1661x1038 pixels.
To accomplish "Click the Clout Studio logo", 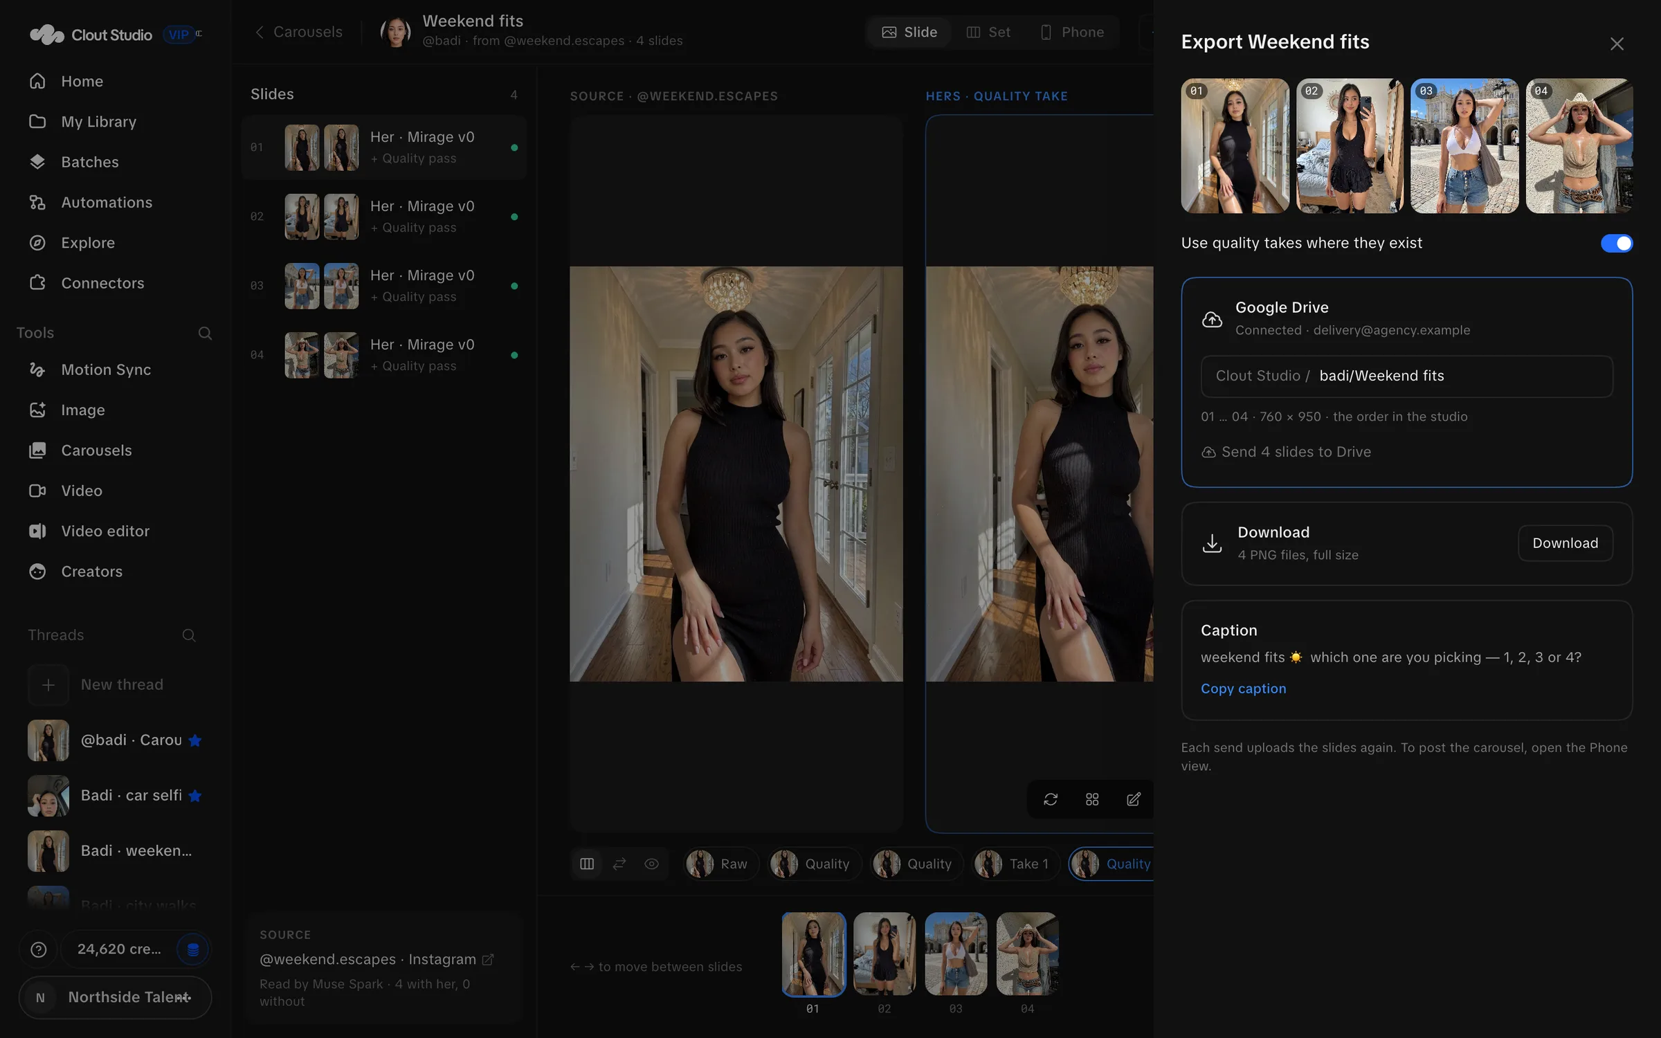I will click(x=91, y=35).
